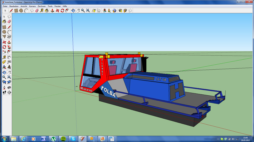Select Tape Measure tool in top toolbar

(42, 11)
